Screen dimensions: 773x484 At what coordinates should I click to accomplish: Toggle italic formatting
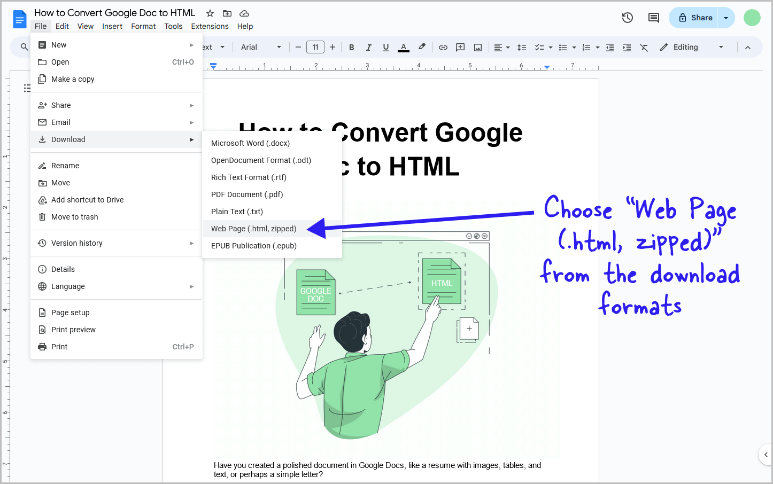[369, 47]
